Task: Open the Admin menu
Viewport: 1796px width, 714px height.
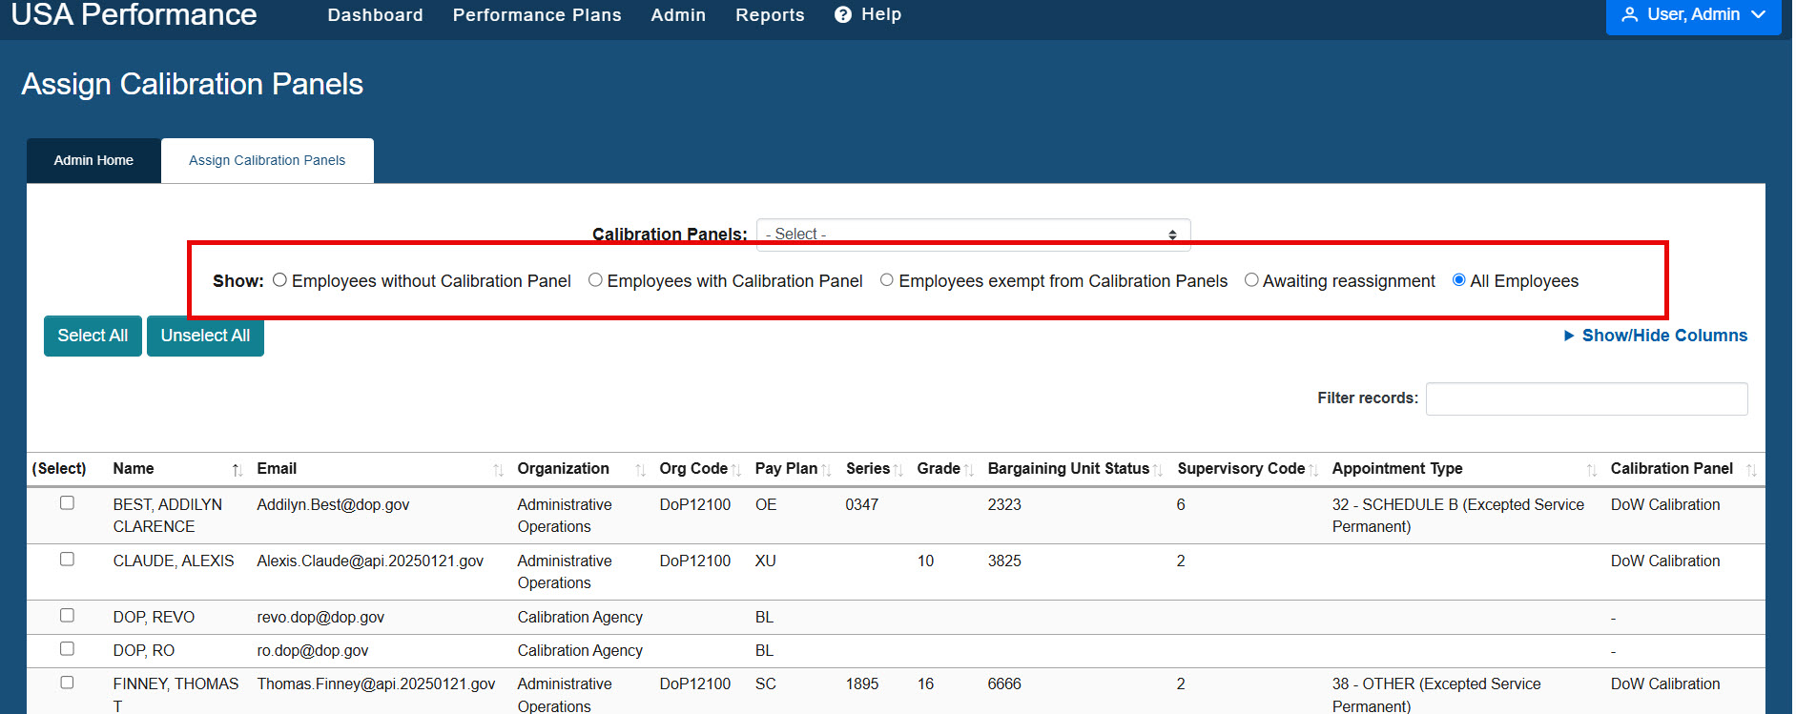Action: [x=678, y=15]
